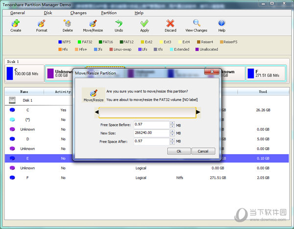
Task: Decrease Free Space After with down stepper
Action: point(172,143)
